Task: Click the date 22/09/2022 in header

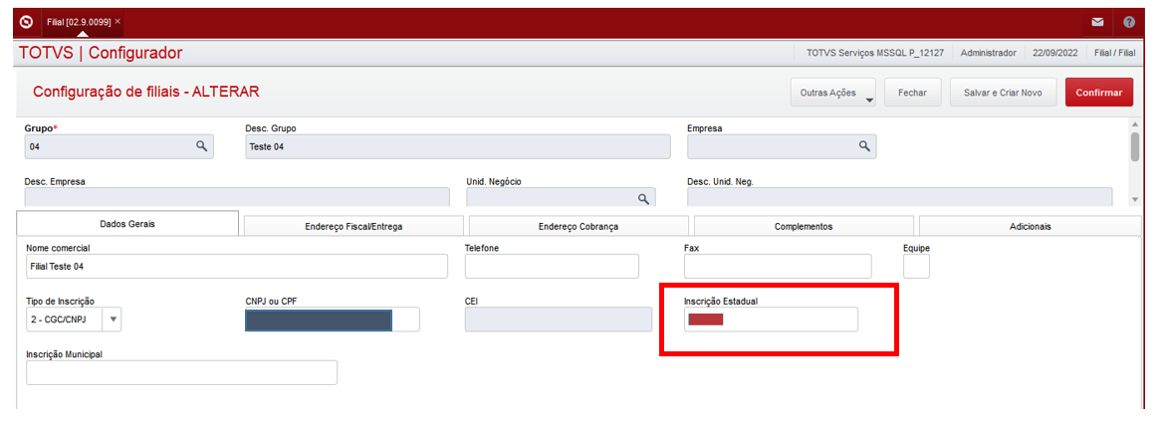Action: pyautogui.click(x=1055, y=54)
